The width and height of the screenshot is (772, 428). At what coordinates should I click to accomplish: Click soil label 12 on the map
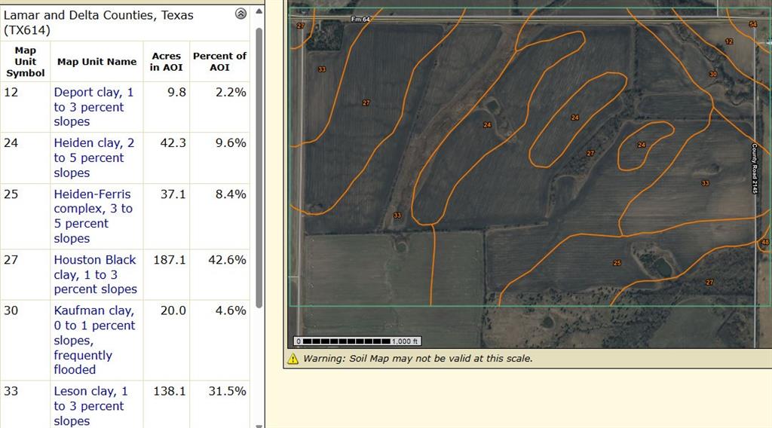tap(728, 41)
